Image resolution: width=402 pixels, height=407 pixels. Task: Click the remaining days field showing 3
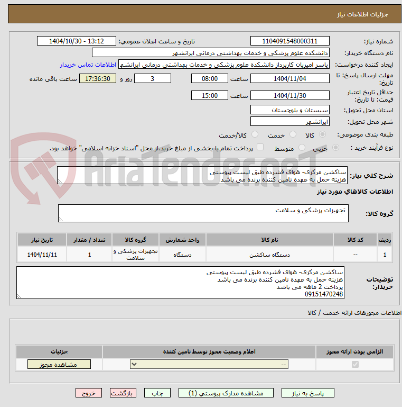[x=153, y=79]
